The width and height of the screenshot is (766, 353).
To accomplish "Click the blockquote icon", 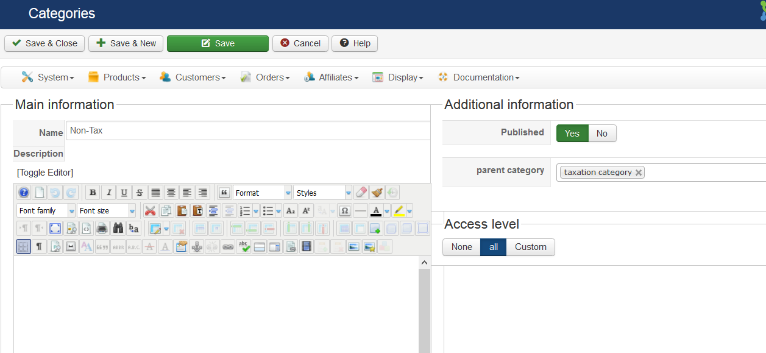I will pos(224,193).
